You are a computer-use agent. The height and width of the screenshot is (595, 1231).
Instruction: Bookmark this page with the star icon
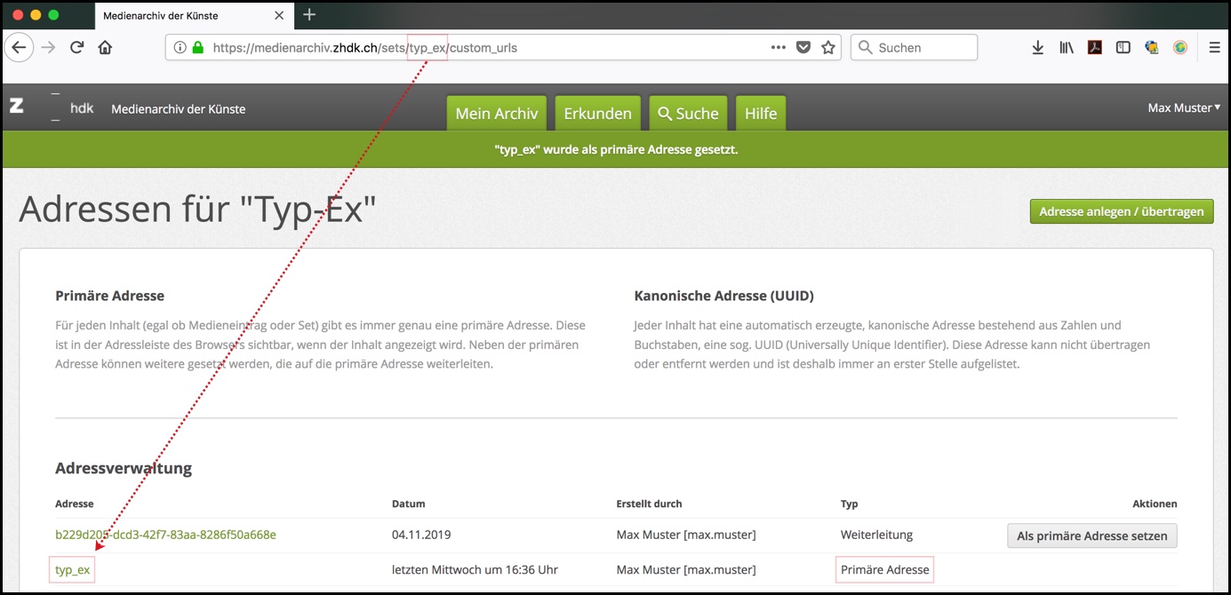pyautogui.click(x=828, y=48)
